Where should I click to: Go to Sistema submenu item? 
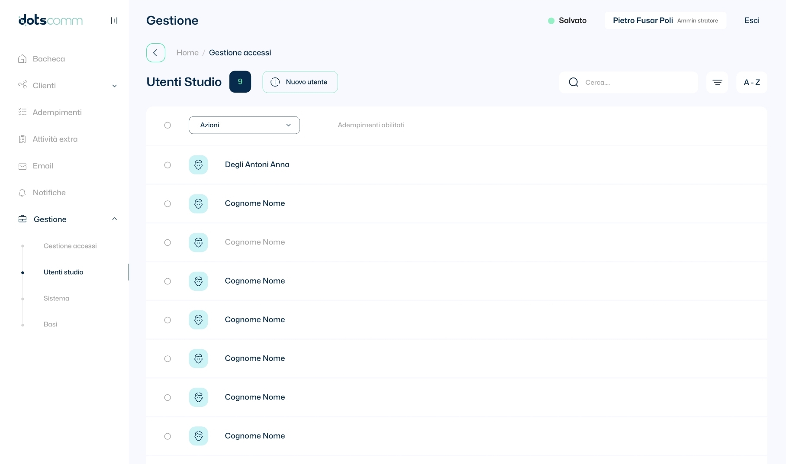click(x=56, y=298)
